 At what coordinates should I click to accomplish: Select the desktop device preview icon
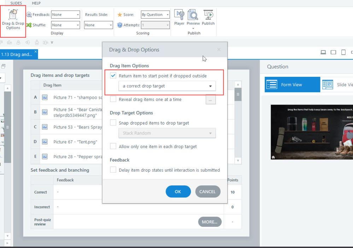click(x=323, y=52)
